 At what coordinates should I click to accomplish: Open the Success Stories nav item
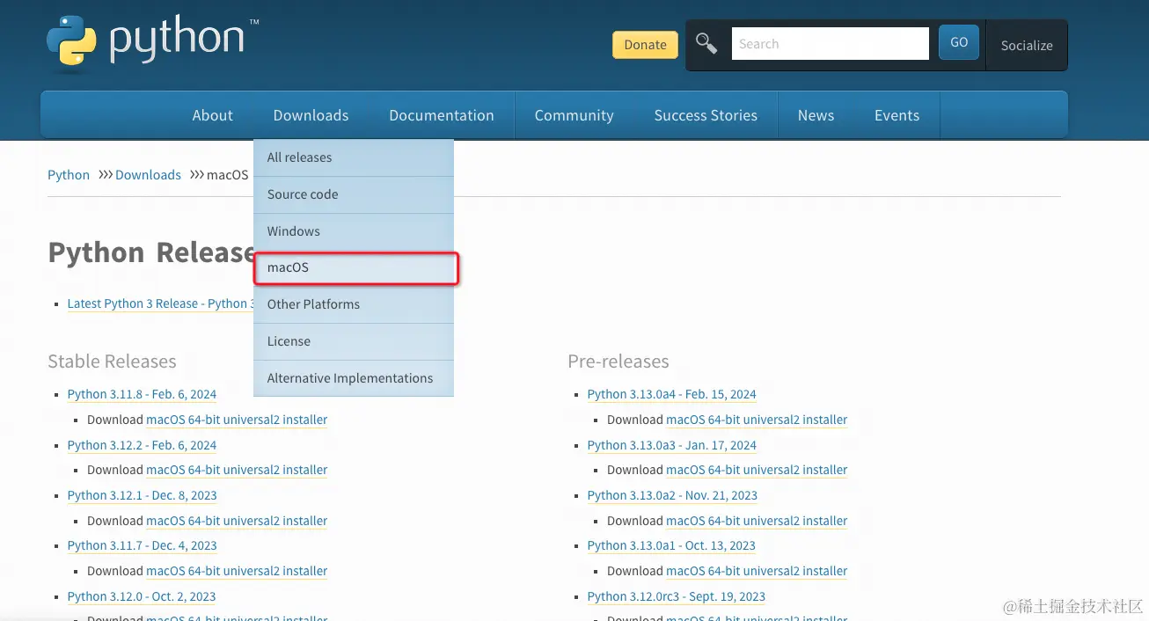click(706, 115)
